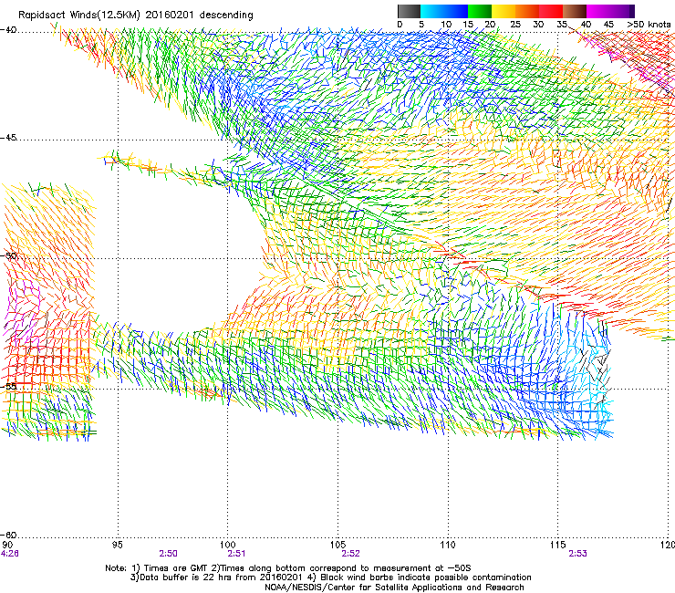This screenshot has width=675, height=593.
Task: Select the red 30–35 knots color segment
Action: 551,11
